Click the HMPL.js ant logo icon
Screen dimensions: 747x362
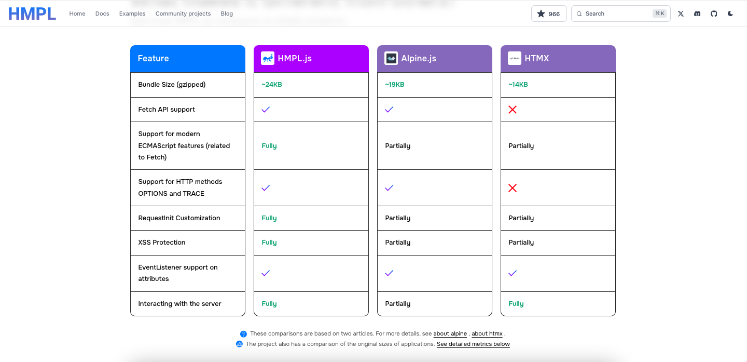(x=268, y=58)
